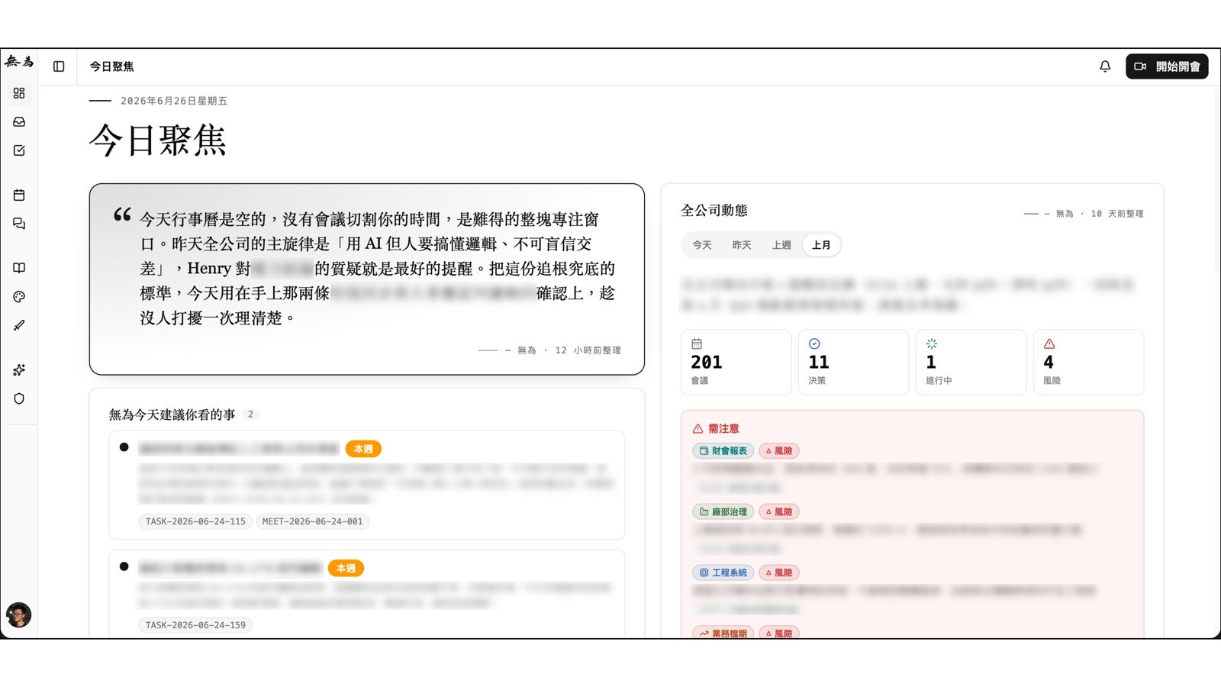Open the 4 風險 stat card
The width and height of the screenshot is (1221, 687).
1088,362
